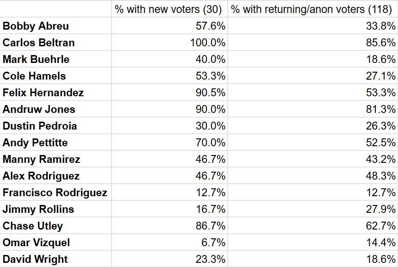The image size is (398, 267).
Task: Select the Carlos Beltran row label
Action: pos(38,43)
